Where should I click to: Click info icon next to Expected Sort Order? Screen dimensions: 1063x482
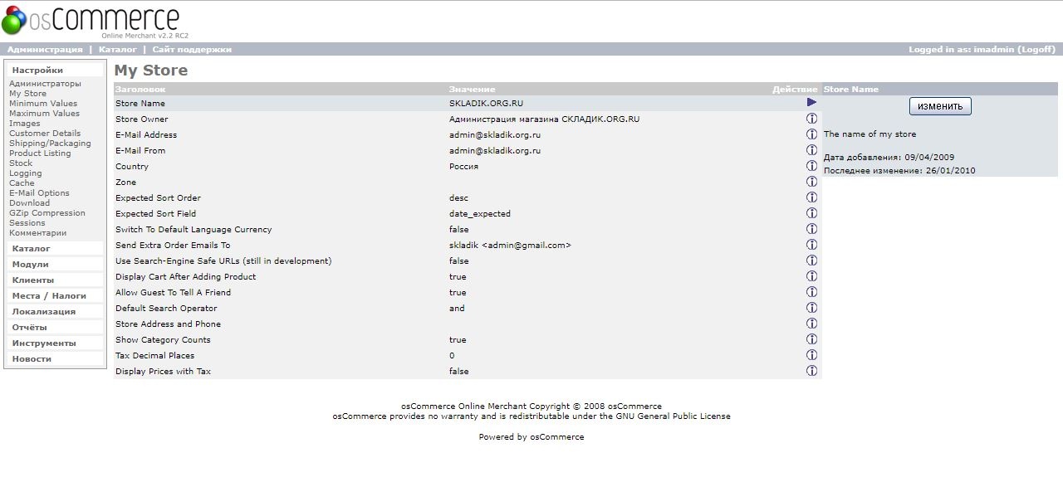[811, 197]
